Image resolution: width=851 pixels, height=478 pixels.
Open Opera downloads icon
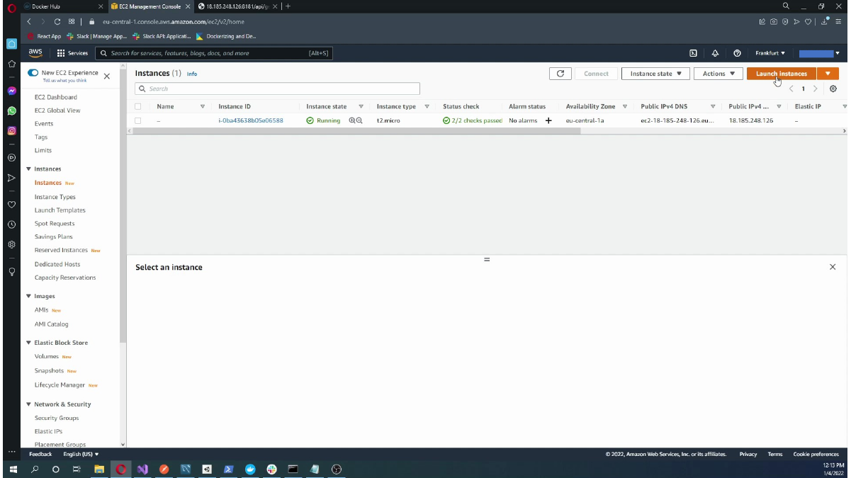825,22
